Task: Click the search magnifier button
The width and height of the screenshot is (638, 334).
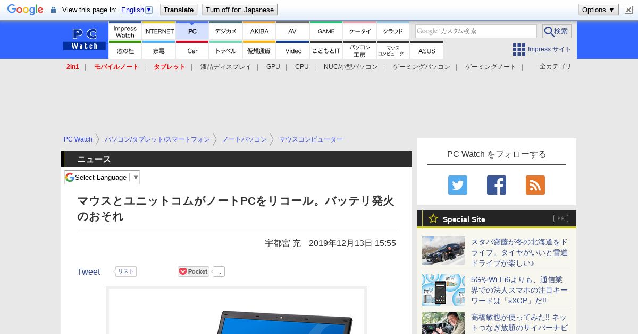Action: pyautogui.click(x=557, y=31)
